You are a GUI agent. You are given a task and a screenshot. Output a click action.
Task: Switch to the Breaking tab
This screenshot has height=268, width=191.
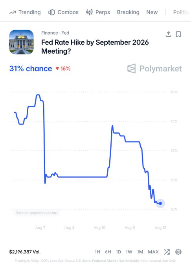pos(128,12)
